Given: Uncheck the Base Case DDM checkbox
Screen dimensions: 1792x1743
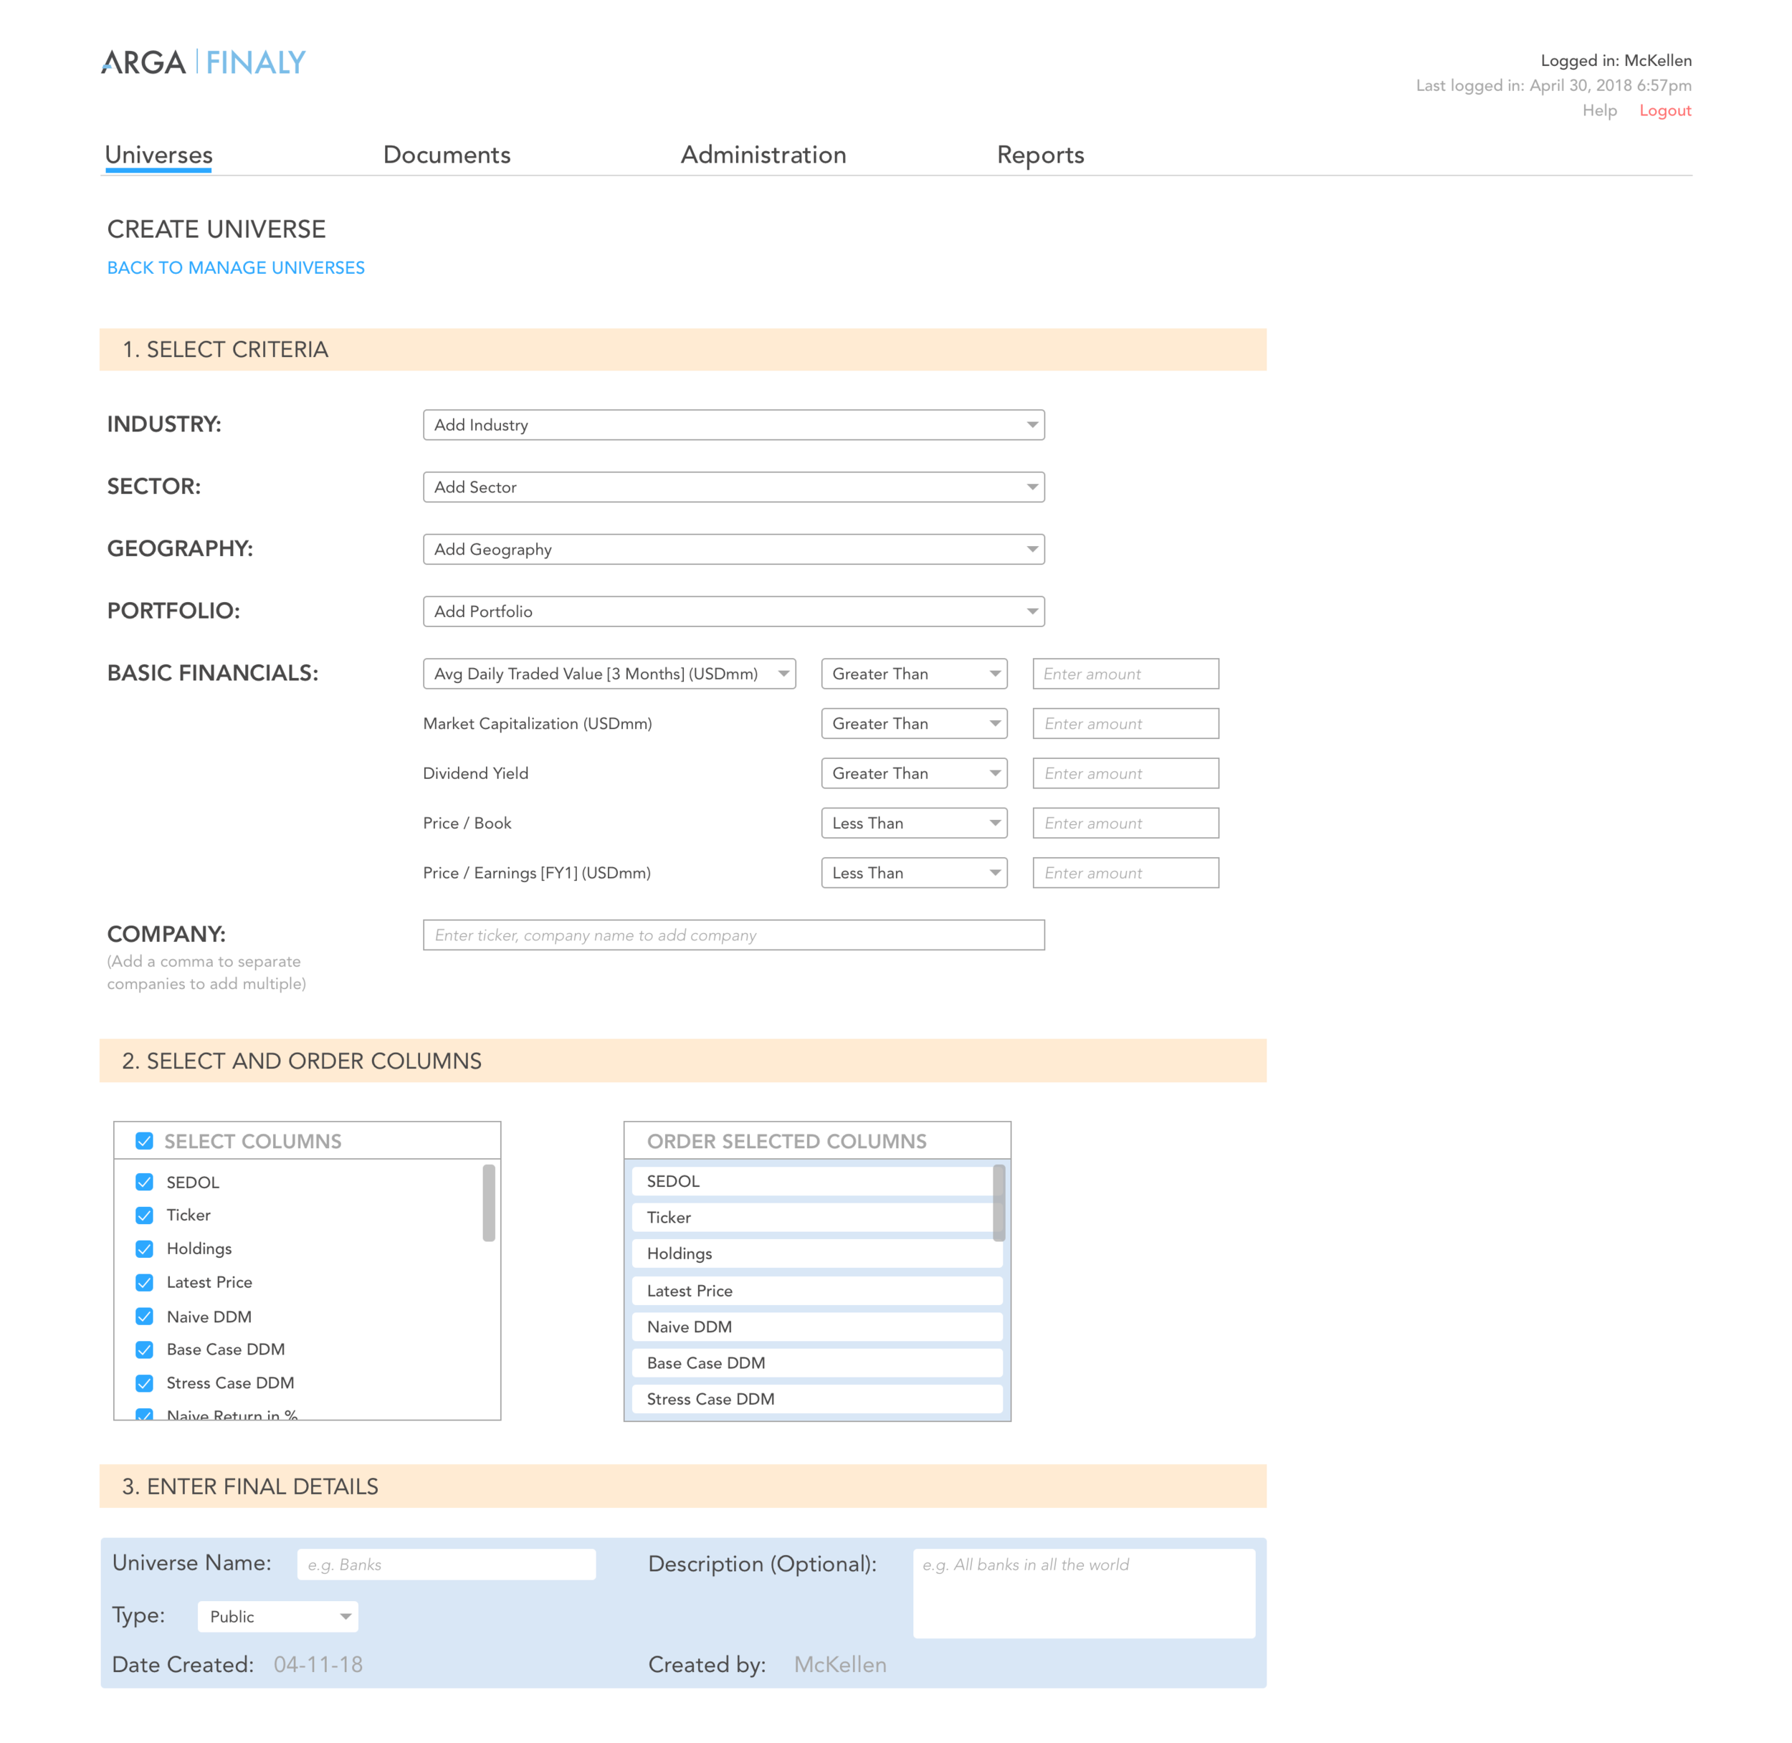Looking at the screenshot, I should pos(145,1350).
